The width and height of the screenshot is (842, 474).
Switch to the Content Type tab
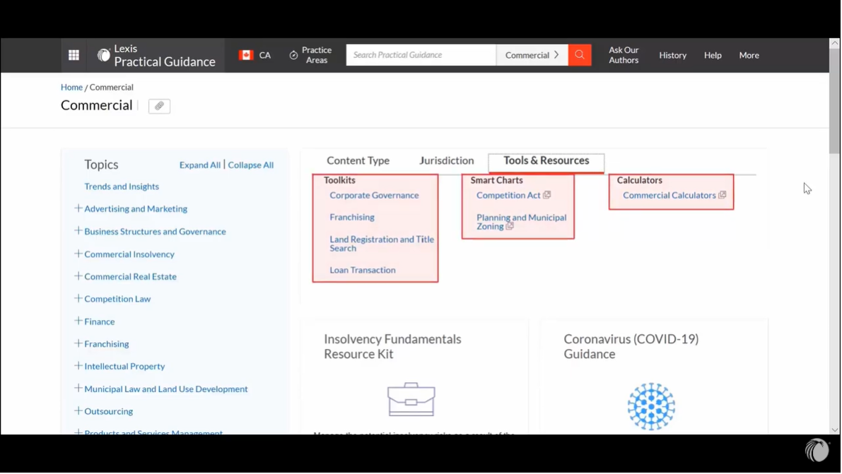(x=358, y=161)
